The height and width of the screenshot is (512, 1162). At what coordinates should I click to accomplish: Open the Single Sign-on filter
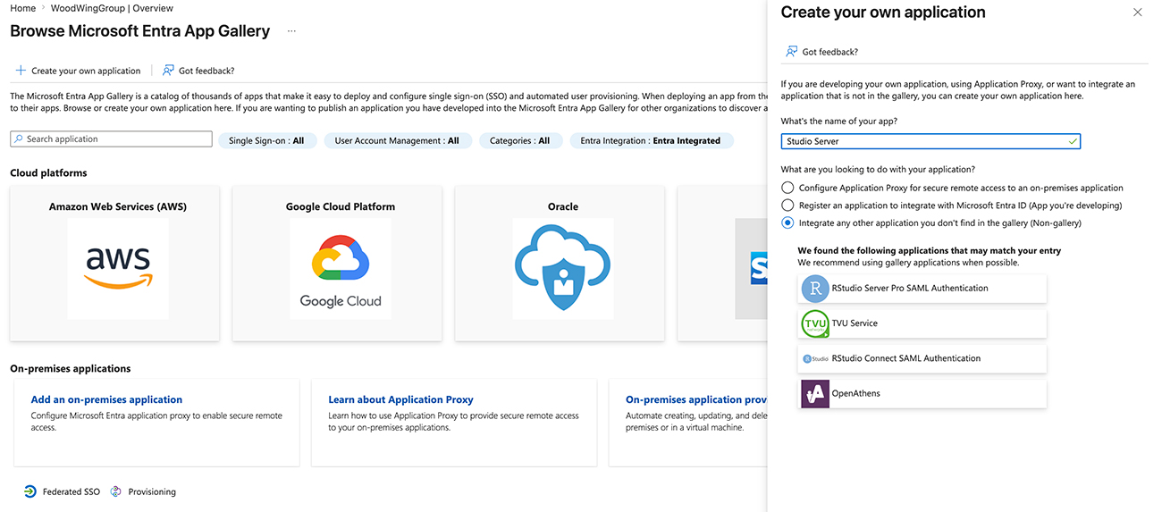pos(266,140)
